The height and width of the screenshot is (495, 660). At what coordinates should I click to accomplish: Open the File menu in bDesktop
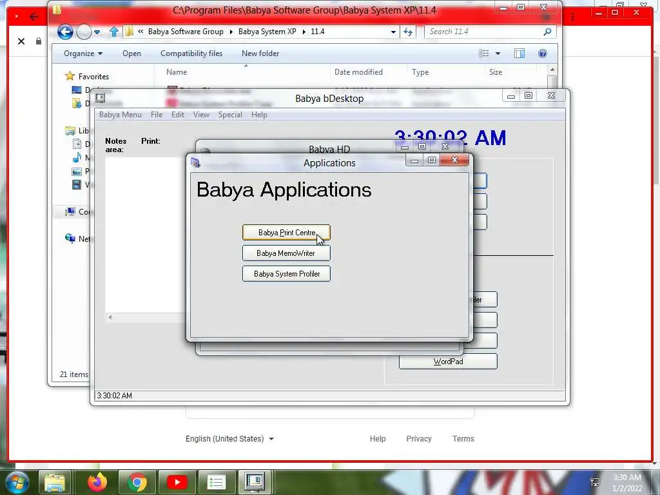[157, 115]
